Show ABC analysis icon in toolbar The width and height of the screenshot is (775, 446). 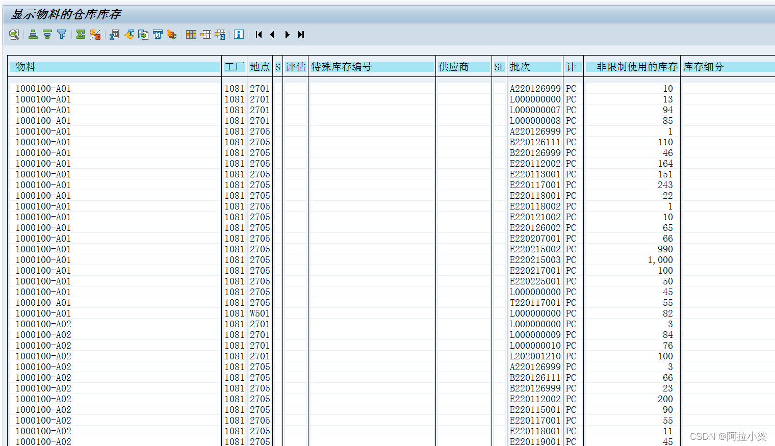[171, 35]
